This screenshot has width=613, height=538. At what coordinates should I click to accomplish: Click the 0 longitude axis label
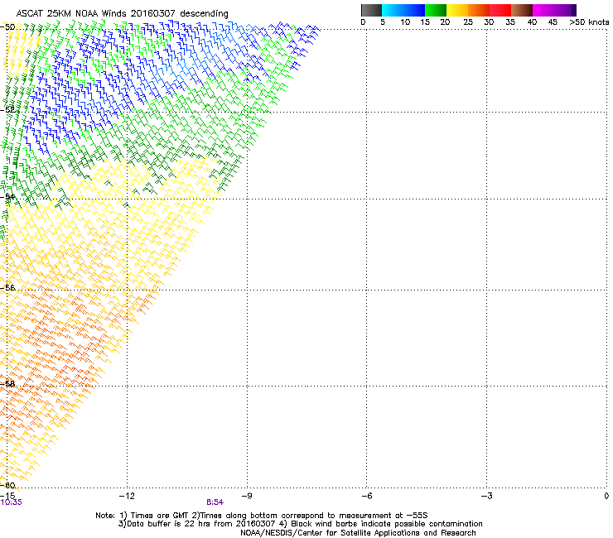(x=606, y=496)
